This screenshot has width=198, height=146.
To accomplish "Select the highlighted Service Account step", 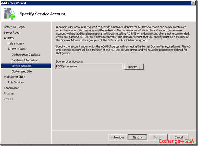I will [21, 66].
